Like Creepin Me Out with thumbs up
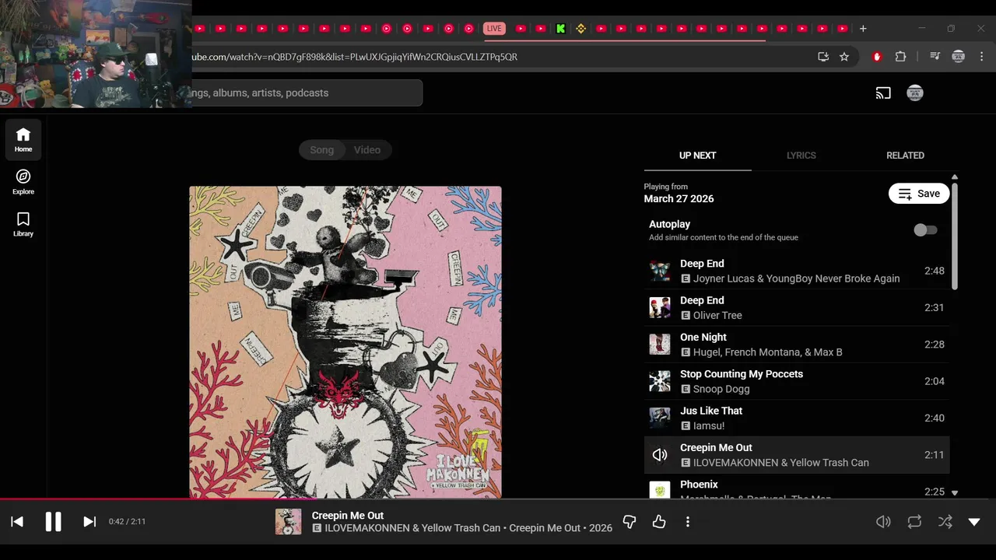The image size is (996, 560). [659, 522]
